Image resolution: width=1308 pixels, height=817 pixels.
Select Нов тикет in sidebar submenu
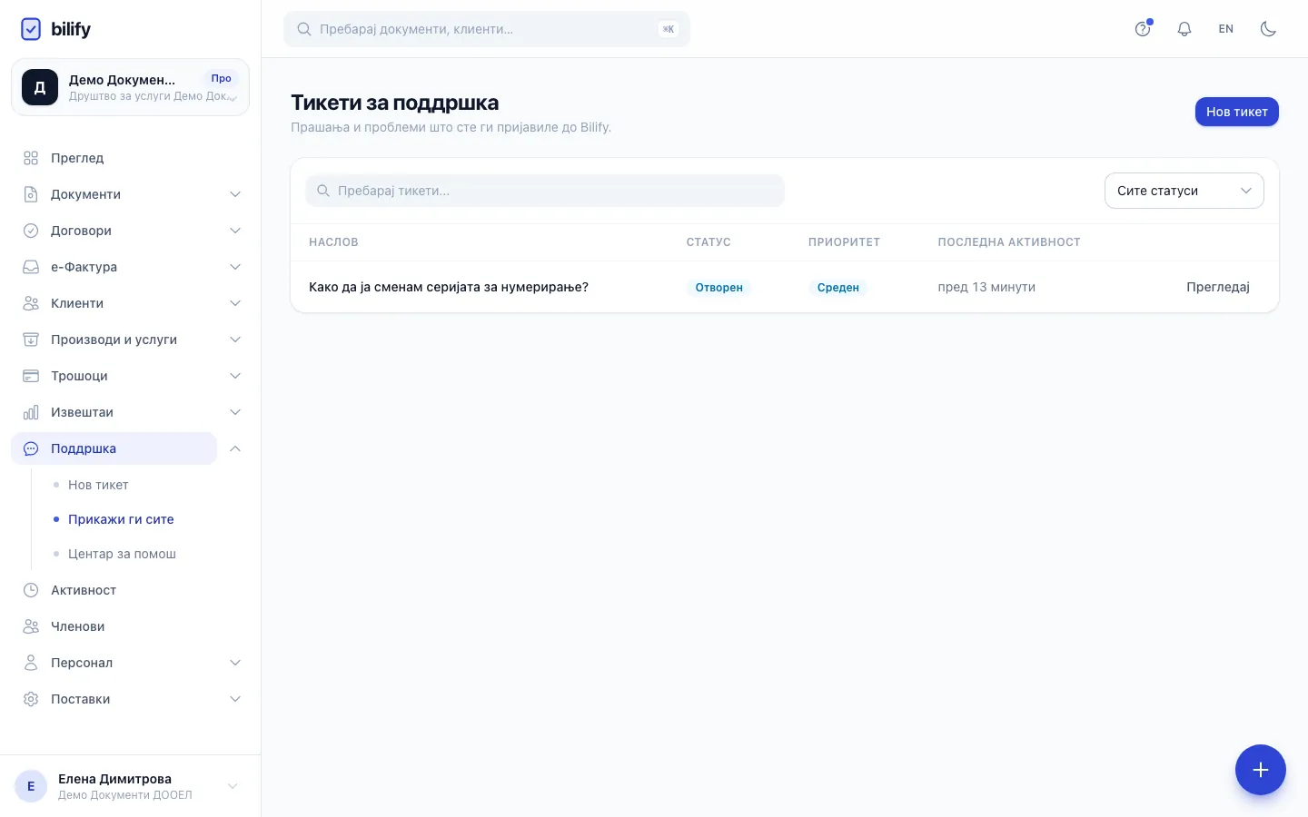[x=98, y=485]
